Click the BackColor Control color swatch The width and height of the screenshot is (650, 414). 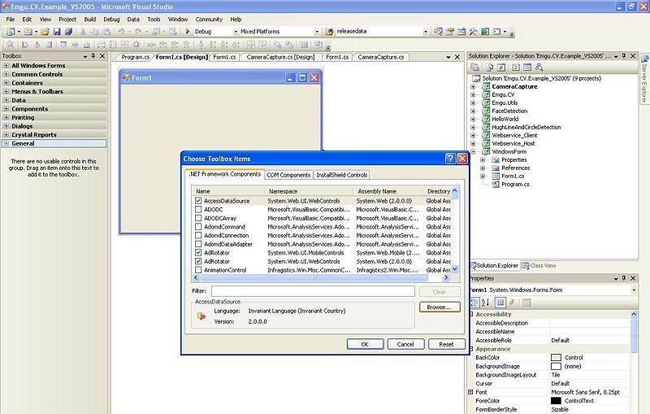coord(556,358)
